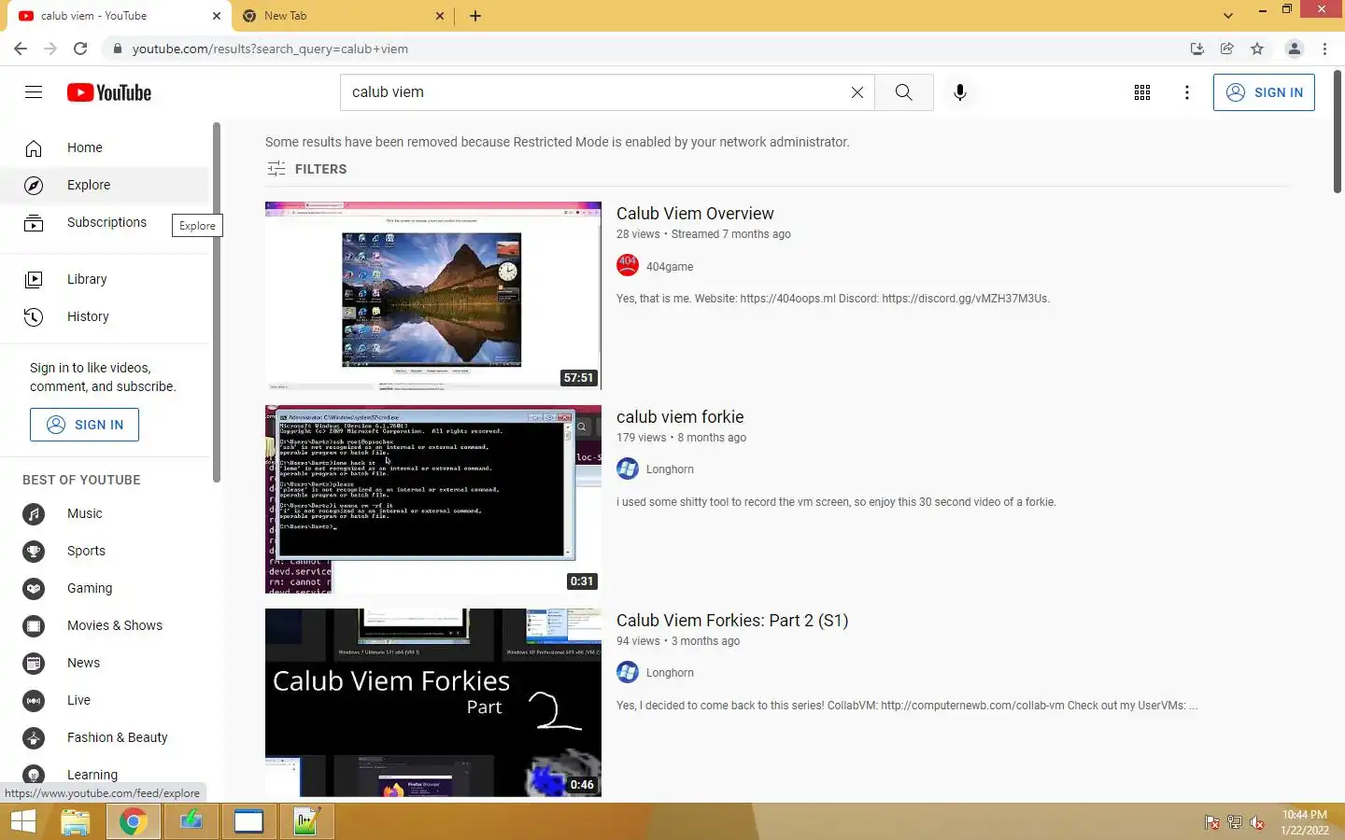Click the Fashion & Beauty icon

[34, 737]
